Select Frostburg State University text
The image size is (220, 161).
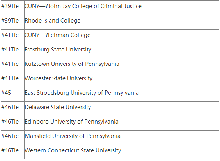(x=58, y=50)
